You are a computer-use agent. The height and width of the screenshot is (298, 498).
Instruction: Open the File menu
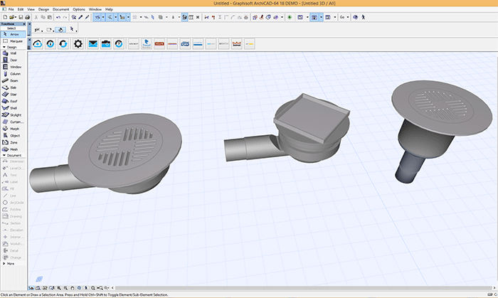click(x=11, y=9)
